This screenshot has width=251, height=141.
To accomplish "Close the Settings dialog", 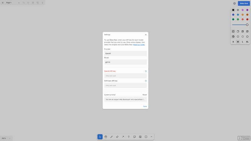I will [x=146, y=35].
